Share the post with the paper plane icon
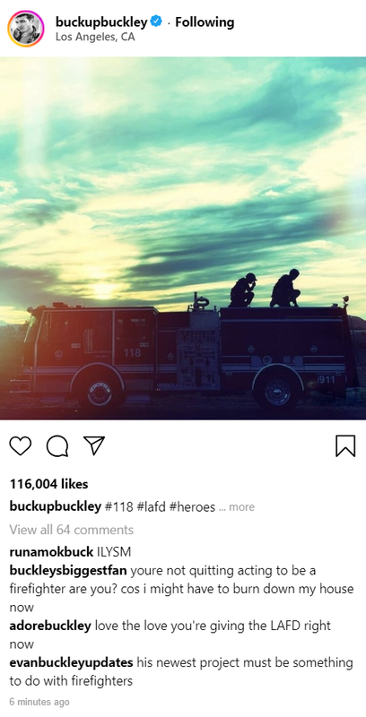This screenshot has height=717, width=366. [94, 445]
